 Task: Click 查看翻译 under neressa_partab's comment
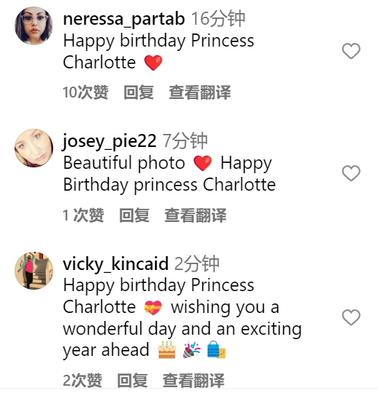200,92
